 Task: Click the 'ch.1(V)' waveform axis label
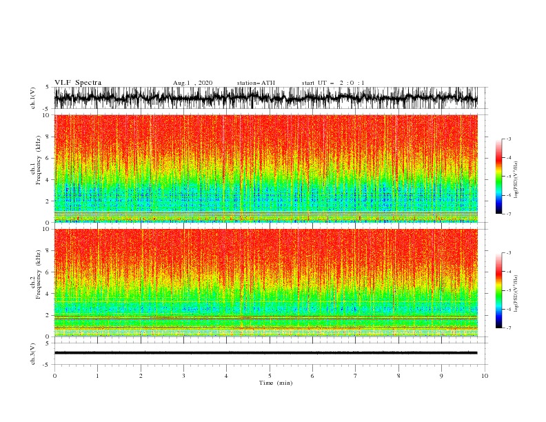coord(33,98)
